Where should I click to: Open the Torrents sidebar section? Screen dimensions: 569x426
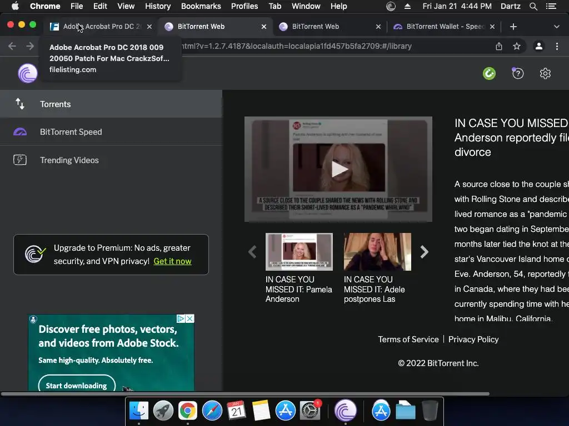(111, 104)
